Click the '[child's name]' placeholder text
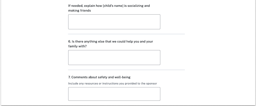This screenshot has width=256, height=106. pos(113,6)
